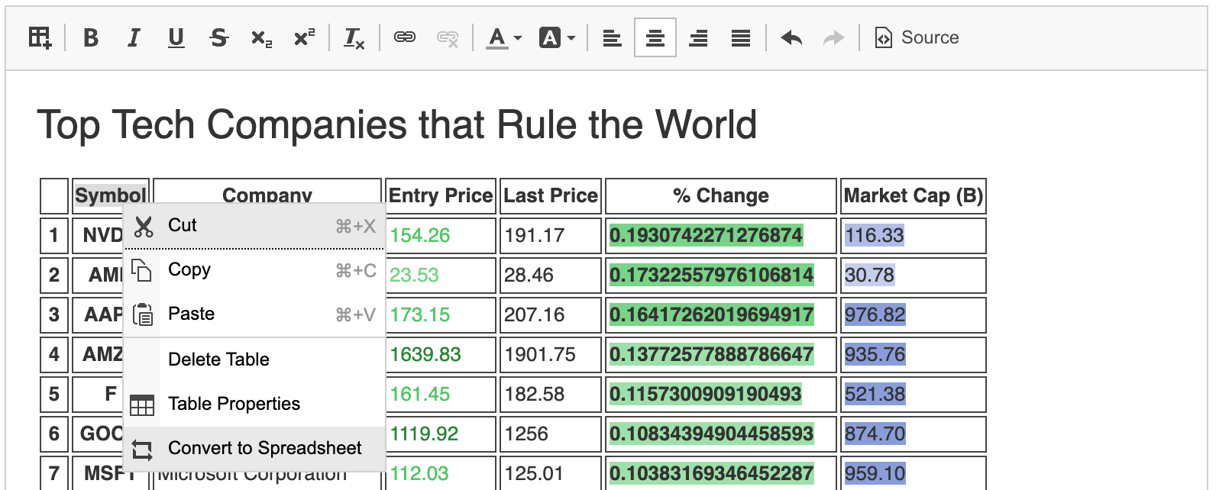Click last price cell 191.17

pos(551,236)
